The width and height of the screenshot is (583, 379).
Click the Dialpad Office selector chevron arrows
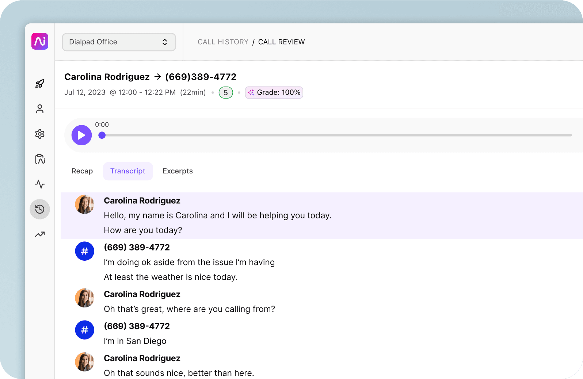[165, 42]
